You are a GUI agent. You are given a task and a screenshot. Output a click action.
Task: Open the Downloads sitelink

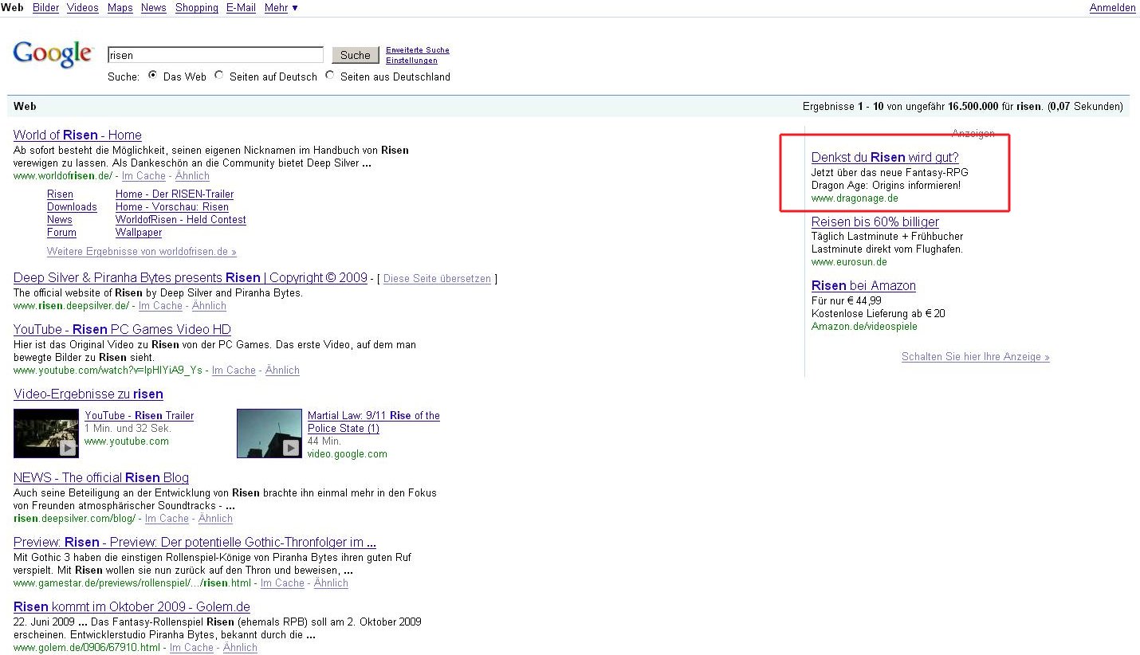(72, 207)
